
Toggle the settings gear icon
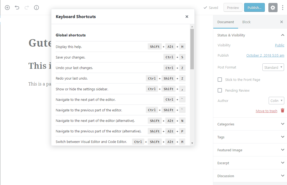273,8
